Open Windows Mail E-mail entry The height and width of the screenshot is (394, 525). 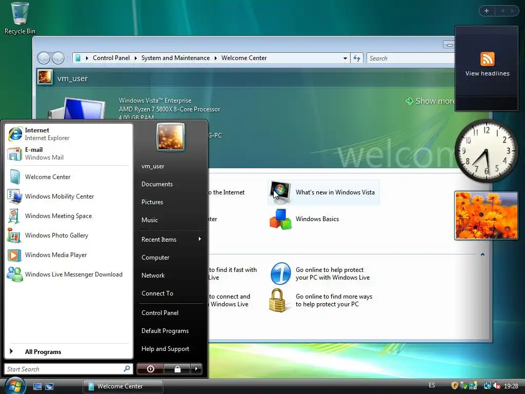(x=69, y=153)
